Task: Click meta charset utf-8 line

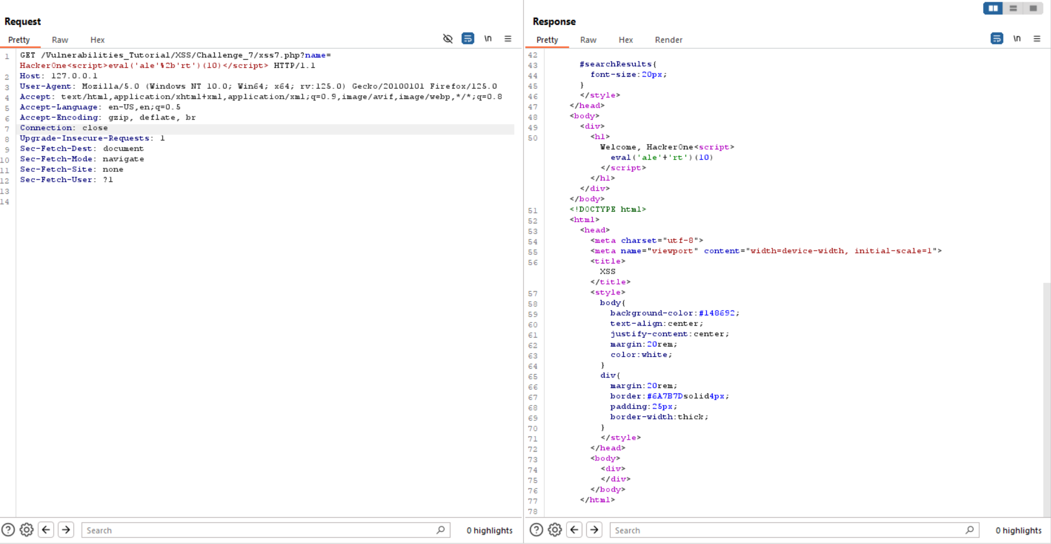Action: click(x=647, y=240)
